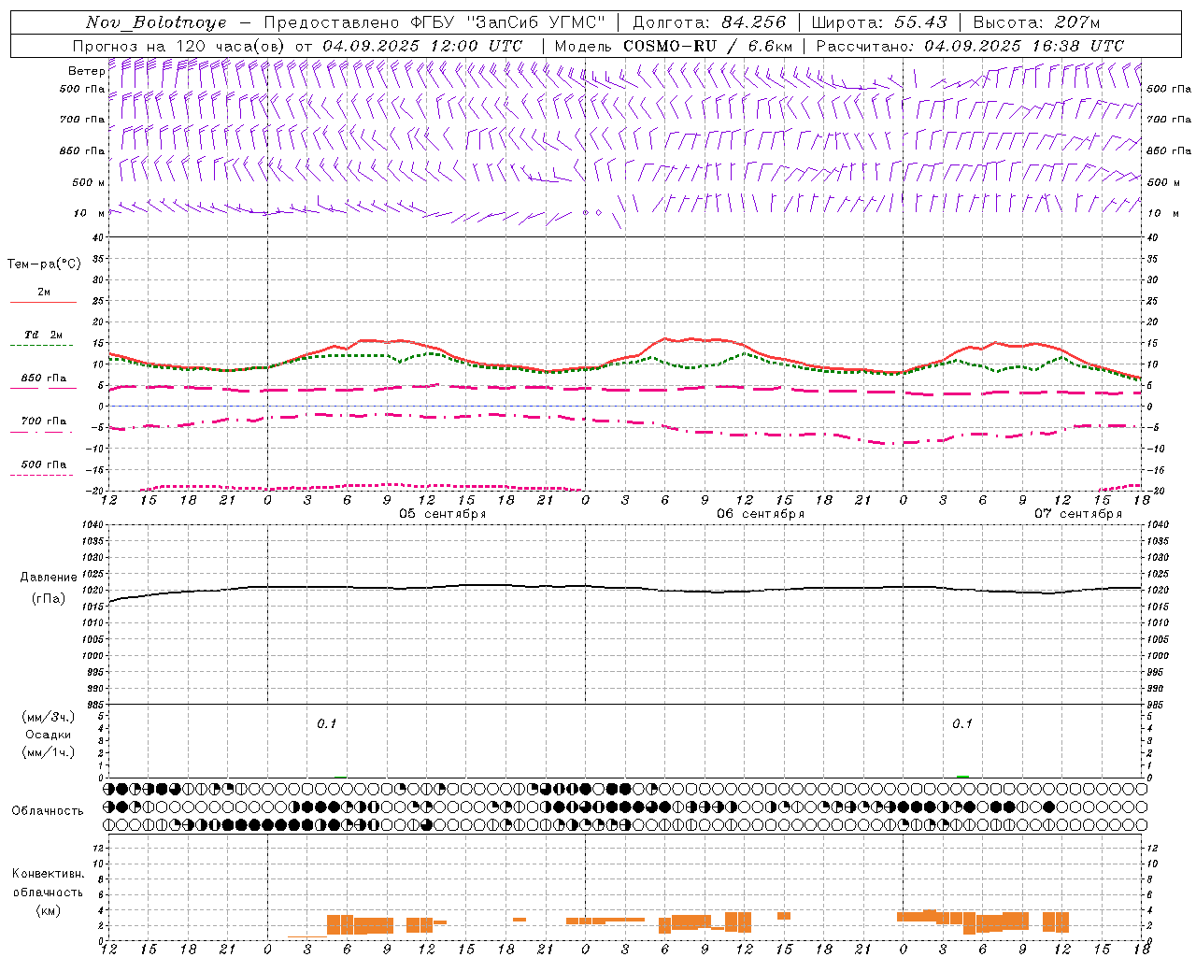The width and height of the screenshot is (1196, 957).
Task: Click the 05 сентября date label
Action: coord(442,514)
